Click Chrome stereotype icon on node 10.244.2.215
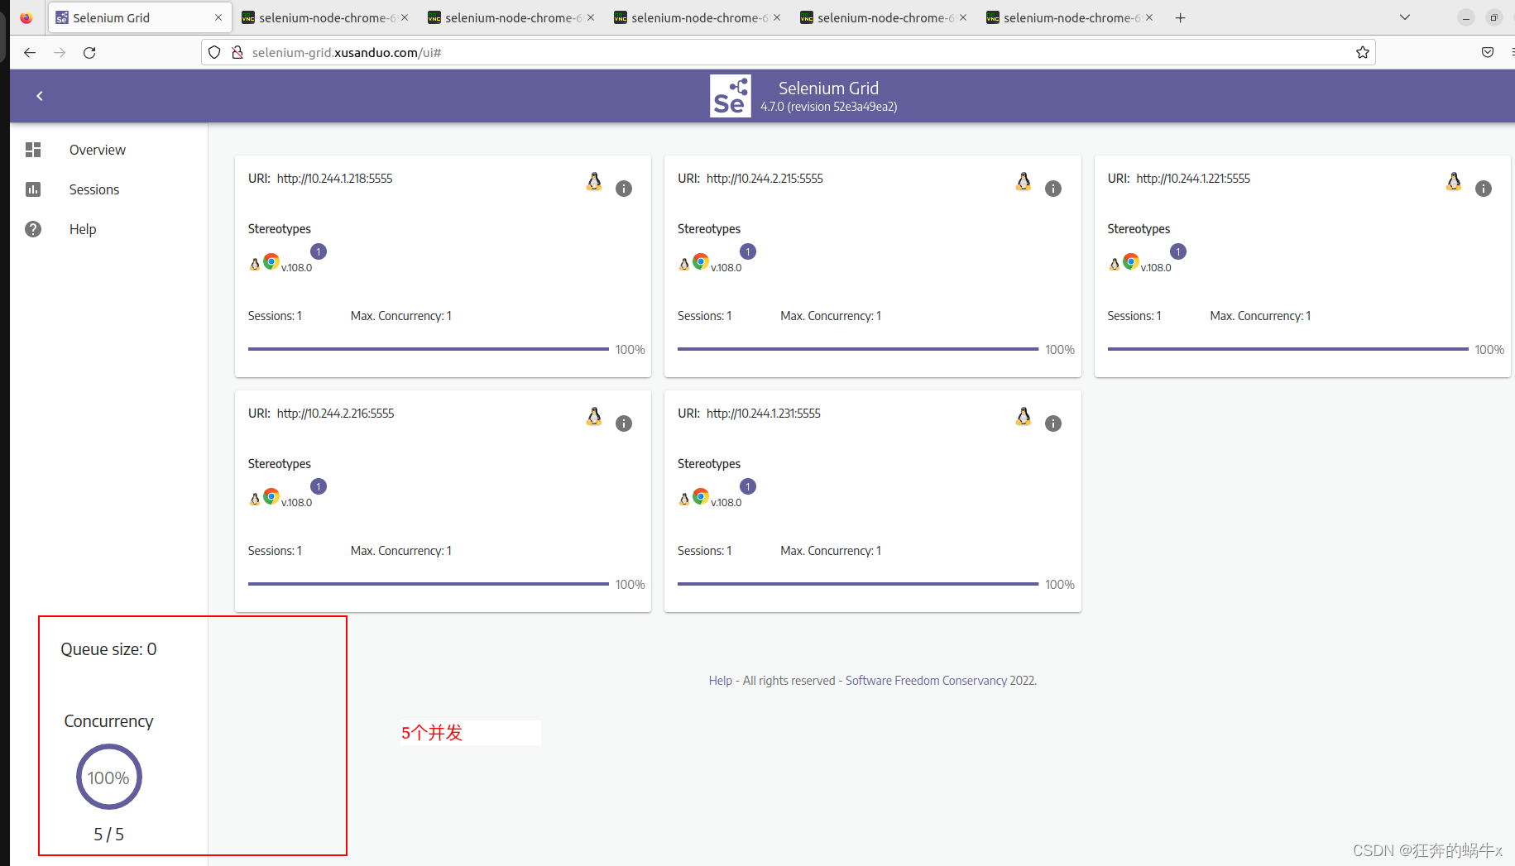Image resolution: width=1515 pixels, height=866 pixels. tap(701, 262)
